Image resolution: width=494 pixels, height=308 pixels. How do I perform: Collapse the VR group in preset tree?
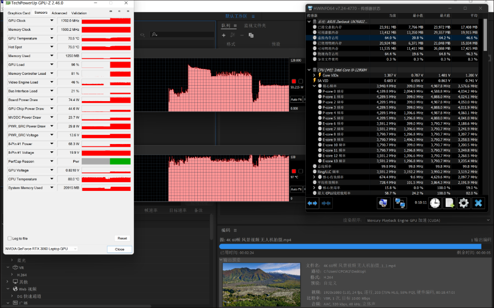tap(8, 267)
